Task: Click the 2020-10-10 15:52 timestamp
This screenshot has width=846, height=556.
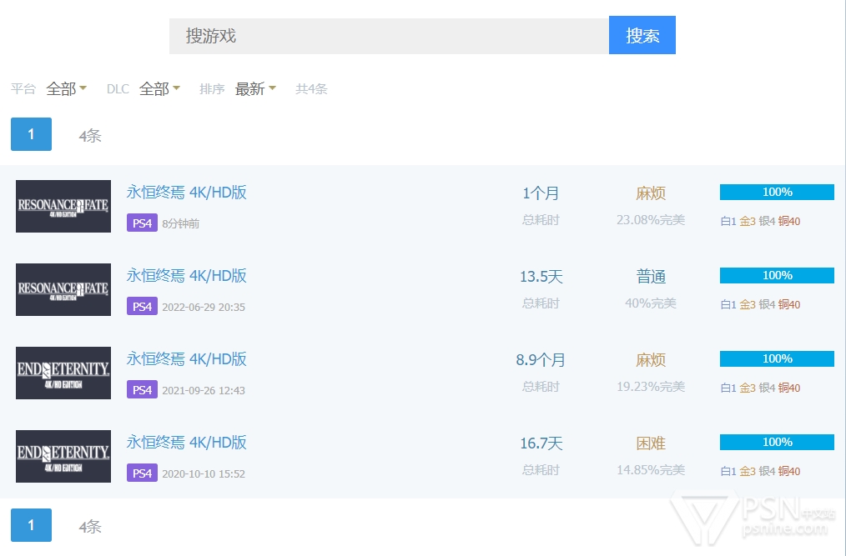Action: point(204,474)
